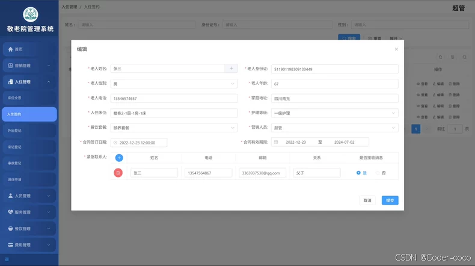The height and width of the screenshot is (266, 475).
Task: Click pagination page 1 button
Action: point(415,129)
